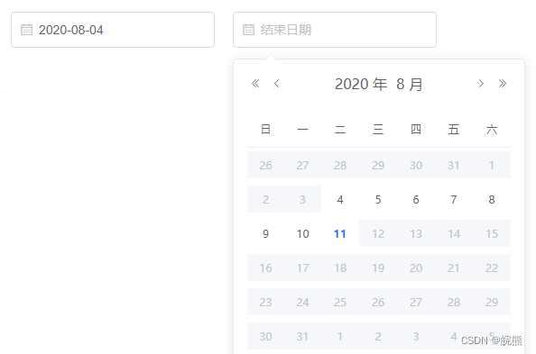
Task: Go to next year with double-right arrow
Action: [x=502, y=83]
